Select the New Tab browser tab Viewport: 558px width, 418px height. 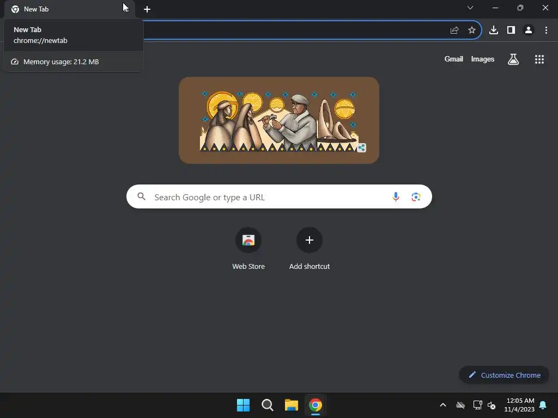[69, 9]
